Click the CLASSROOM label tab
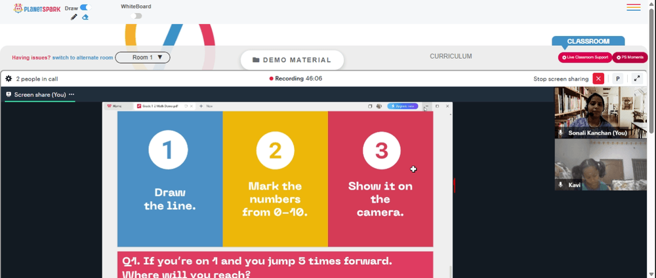This screenshot has width=656, height=278. [x=588, y=41]
